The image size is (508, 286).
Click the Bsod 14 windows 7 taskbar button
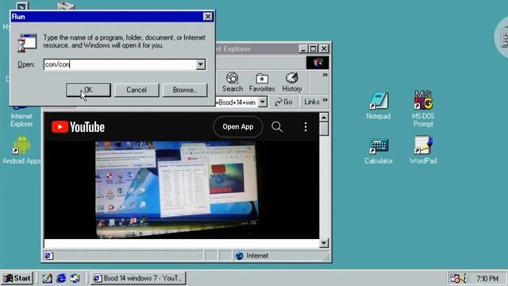point(138,278)
